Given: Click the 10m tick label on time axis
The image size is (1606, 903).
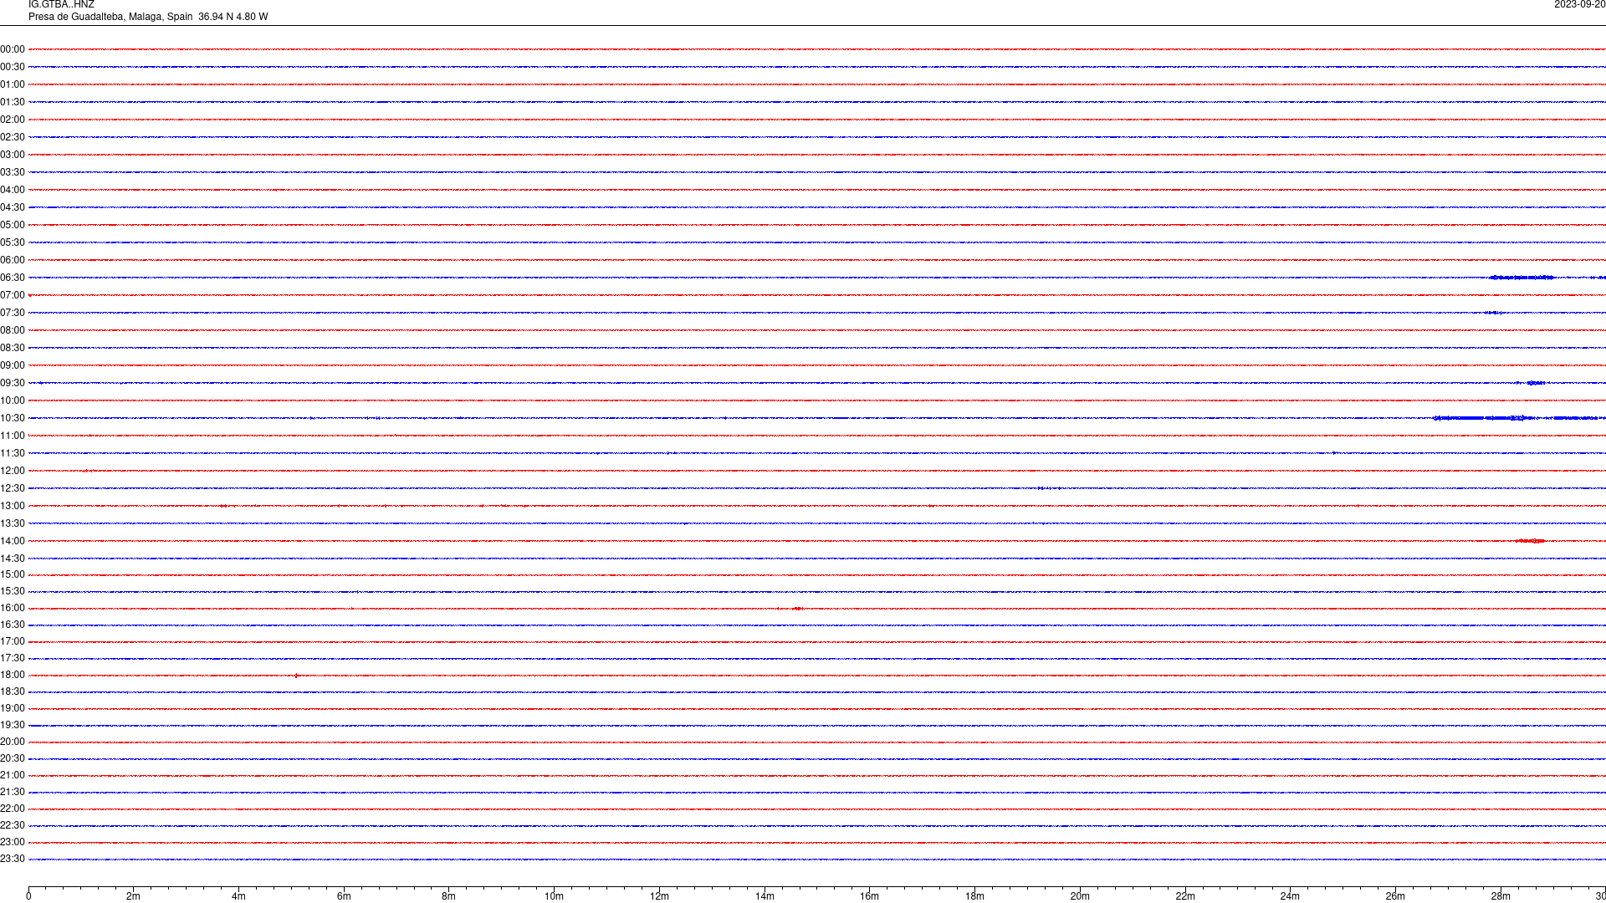Looking at the screenshot, I should click(554, 896).
